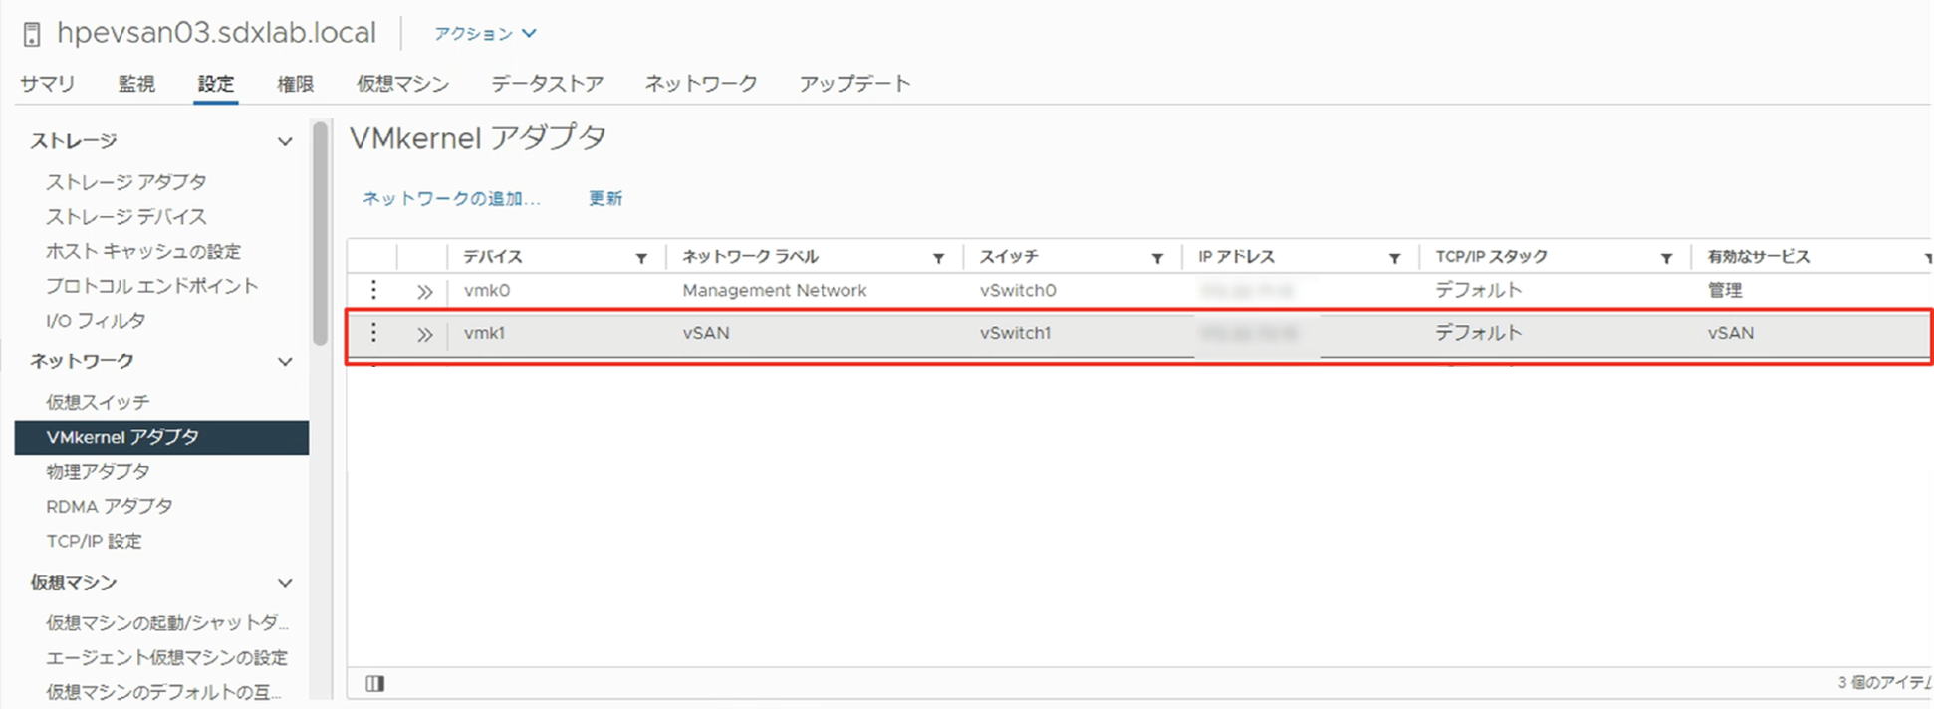Click the ネットワークの追加 link
This screenshot has height=709, width=1934.
point(451,198)
